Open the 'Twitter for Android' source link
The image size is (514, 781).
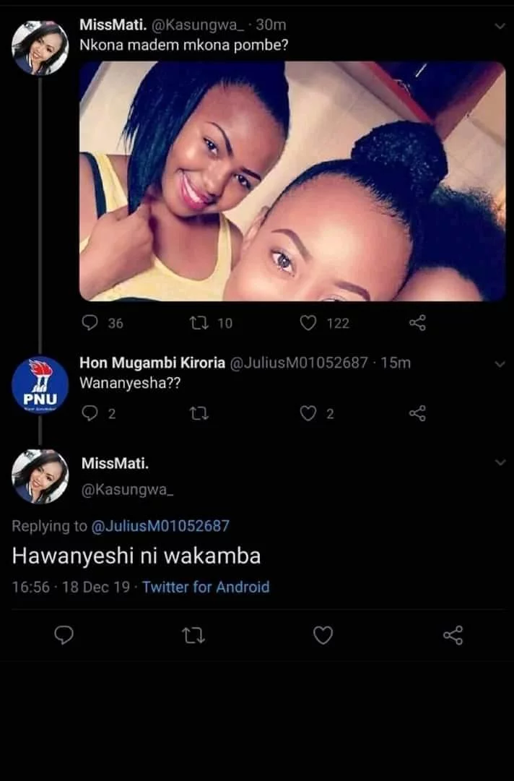click(206, 587)
